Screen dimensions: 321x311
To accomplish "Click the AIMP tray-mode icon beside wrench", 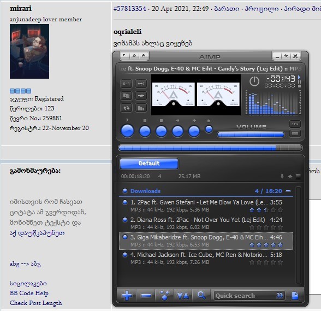I will point(144,56).
